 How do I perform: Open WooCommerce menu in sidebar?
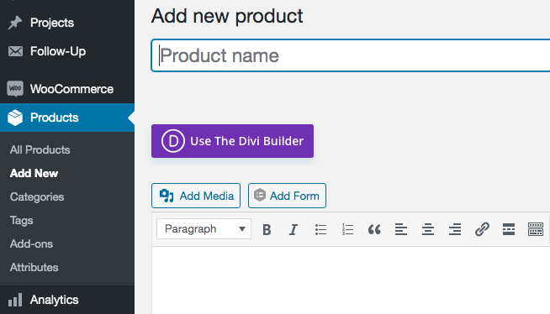point(67,89)
